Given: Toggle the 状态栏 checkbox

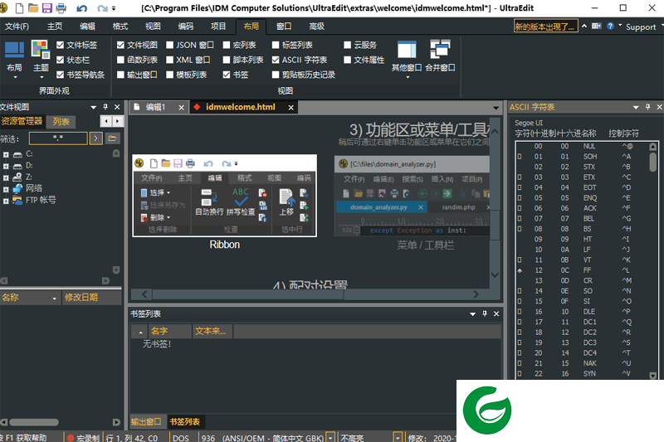Looking at the screenshot, I should pos(60,60).
